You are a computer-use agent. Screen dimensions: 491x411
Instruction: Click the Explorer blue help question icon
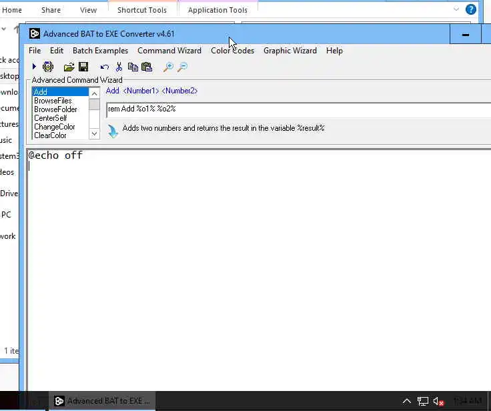point(470,9)
